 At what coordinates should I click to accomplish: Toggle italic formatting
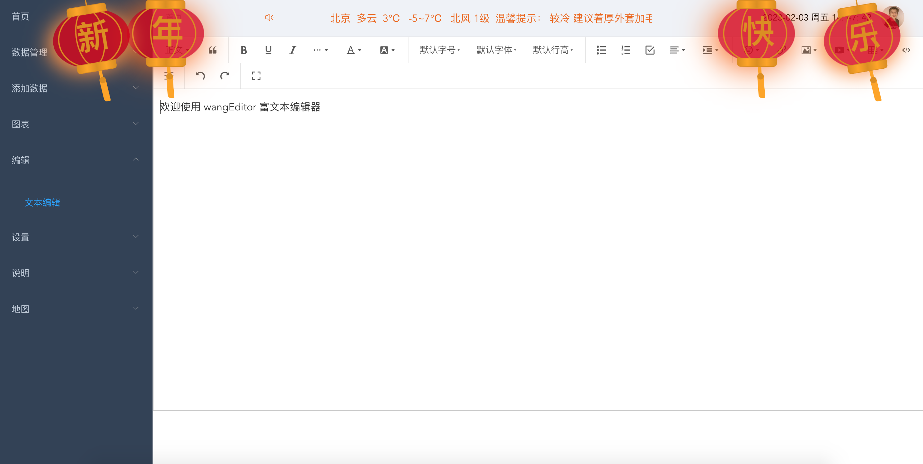[293, 50]
